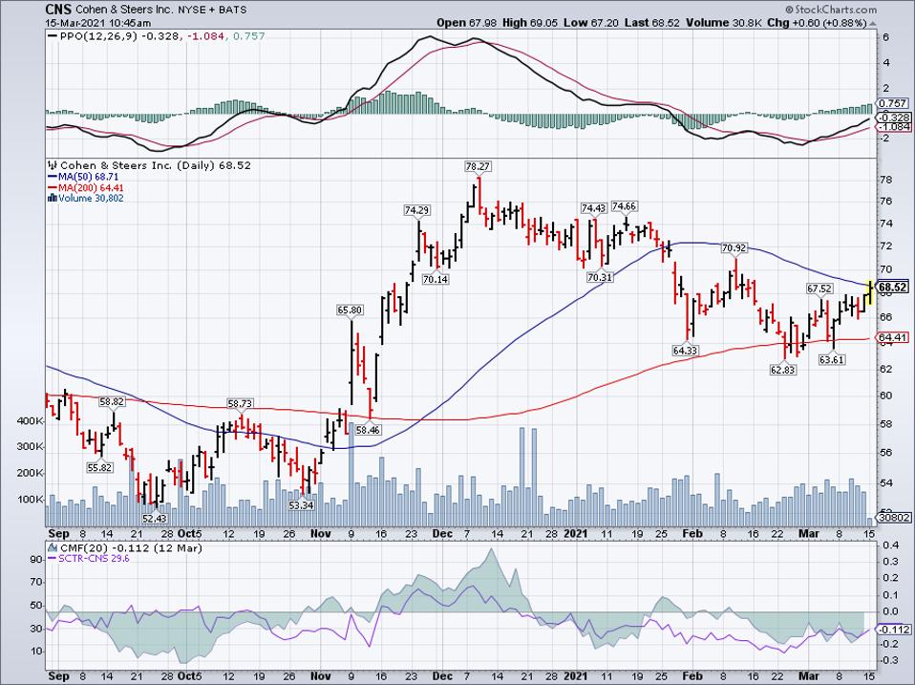Click the 70.31 price label

(x=600, y=277)
